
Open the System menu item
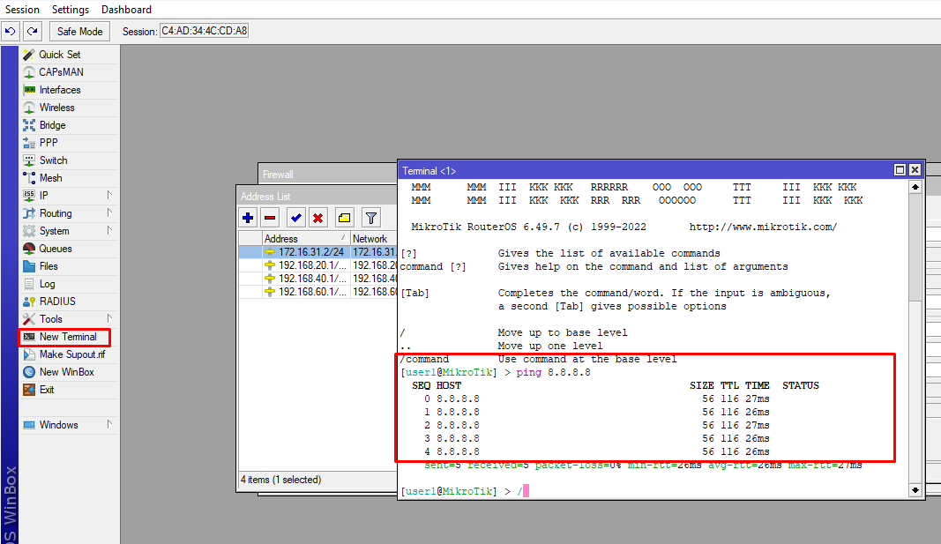[69, 231]
